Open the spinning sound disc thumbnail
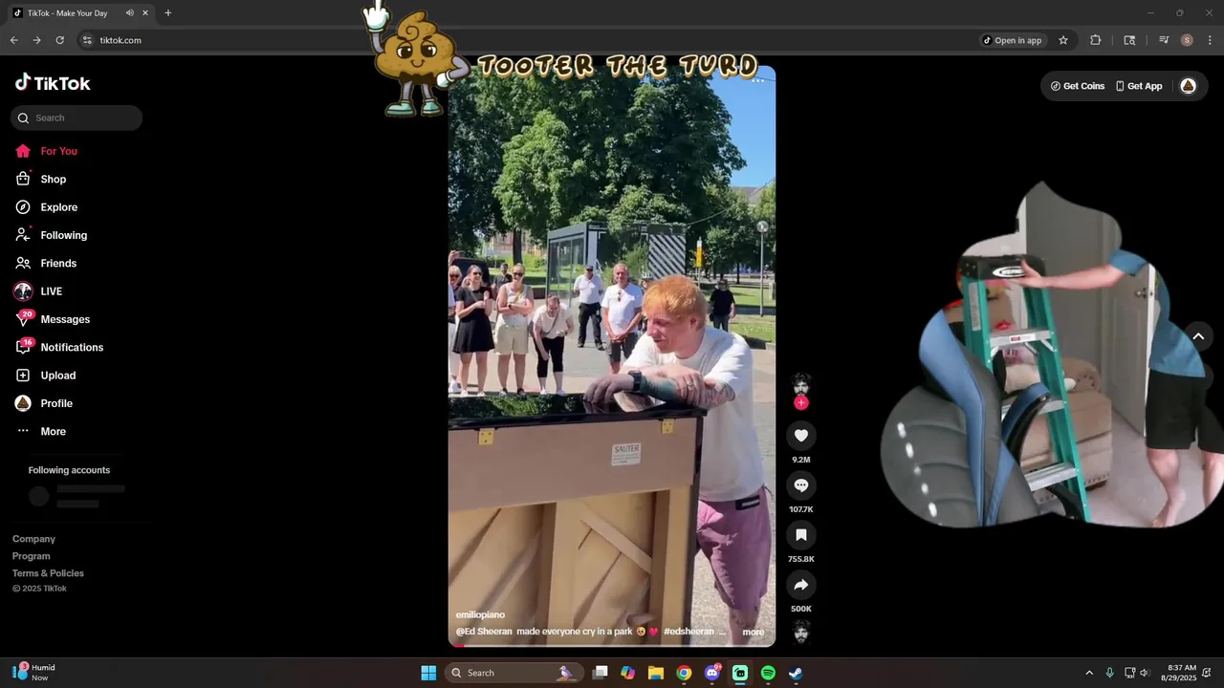This screenshot has width=1224, height=688. (x=801, y=632)
